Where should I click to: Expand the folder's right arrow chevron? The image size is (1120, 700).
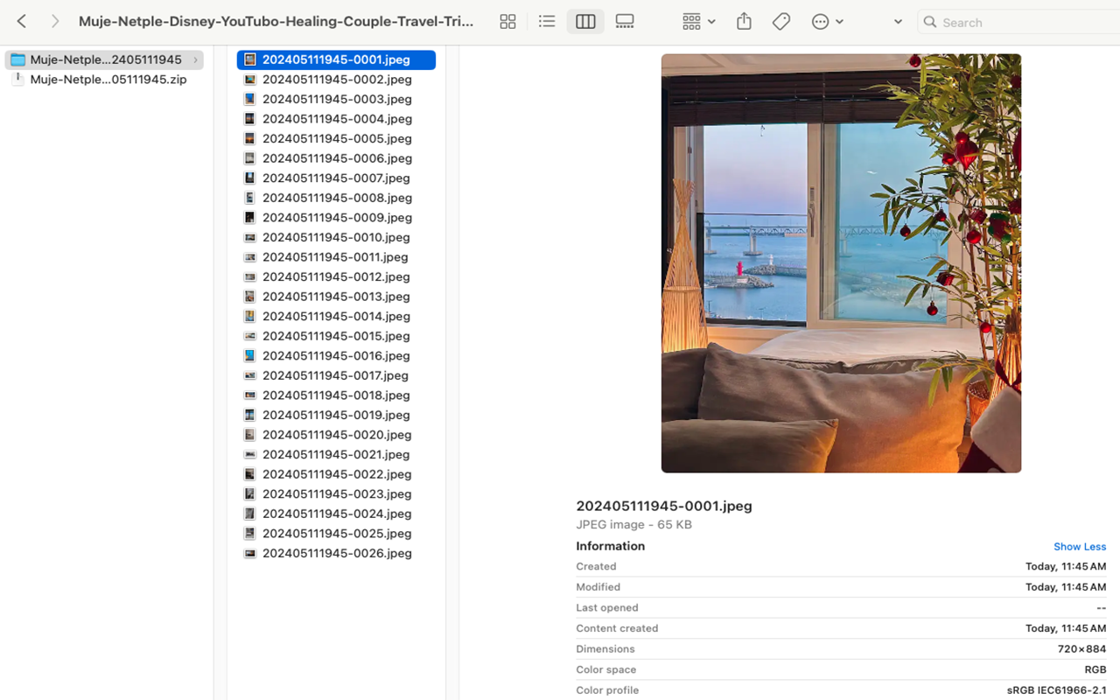[x=195, y=59]
